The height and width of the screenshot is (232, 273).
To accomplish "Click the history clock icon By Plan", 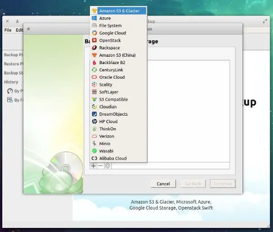I will [10, 91].
